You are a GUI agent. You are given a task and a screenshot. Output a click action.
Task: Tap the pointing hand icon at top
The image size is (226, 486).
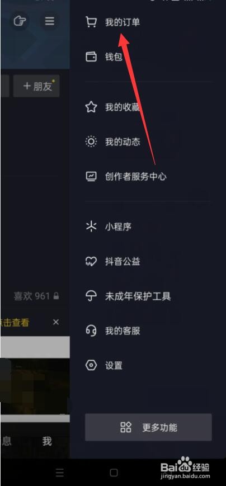click(x=20, y=21)
